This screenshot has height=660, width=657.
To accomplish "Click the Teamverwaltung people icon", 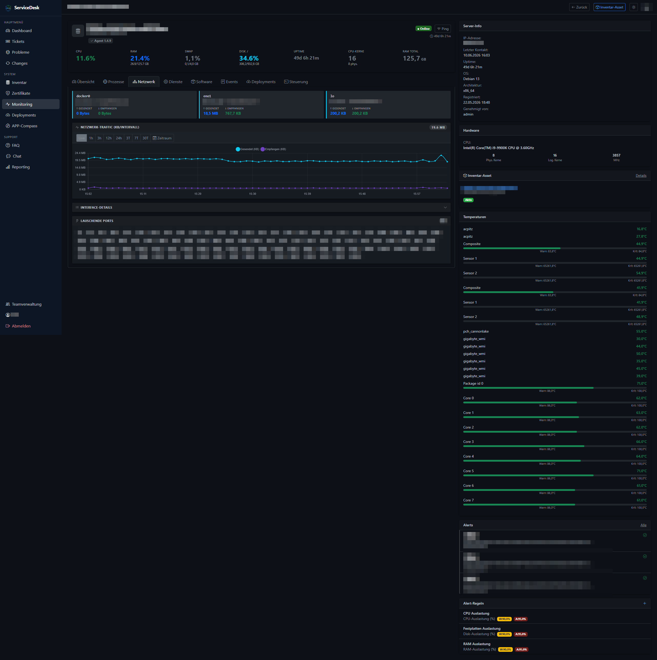I will (8, 304).
